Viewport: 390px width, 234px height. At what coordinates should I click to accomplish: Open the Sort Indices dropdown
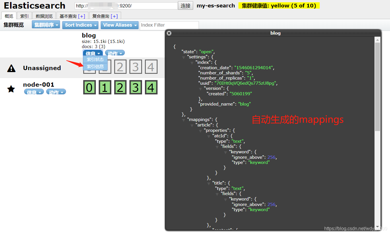(x=80, y=25)
